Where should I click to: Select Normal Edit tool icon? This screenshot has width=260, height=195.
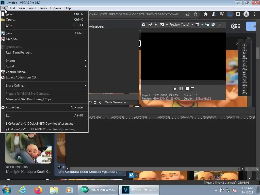click(132, 175)
